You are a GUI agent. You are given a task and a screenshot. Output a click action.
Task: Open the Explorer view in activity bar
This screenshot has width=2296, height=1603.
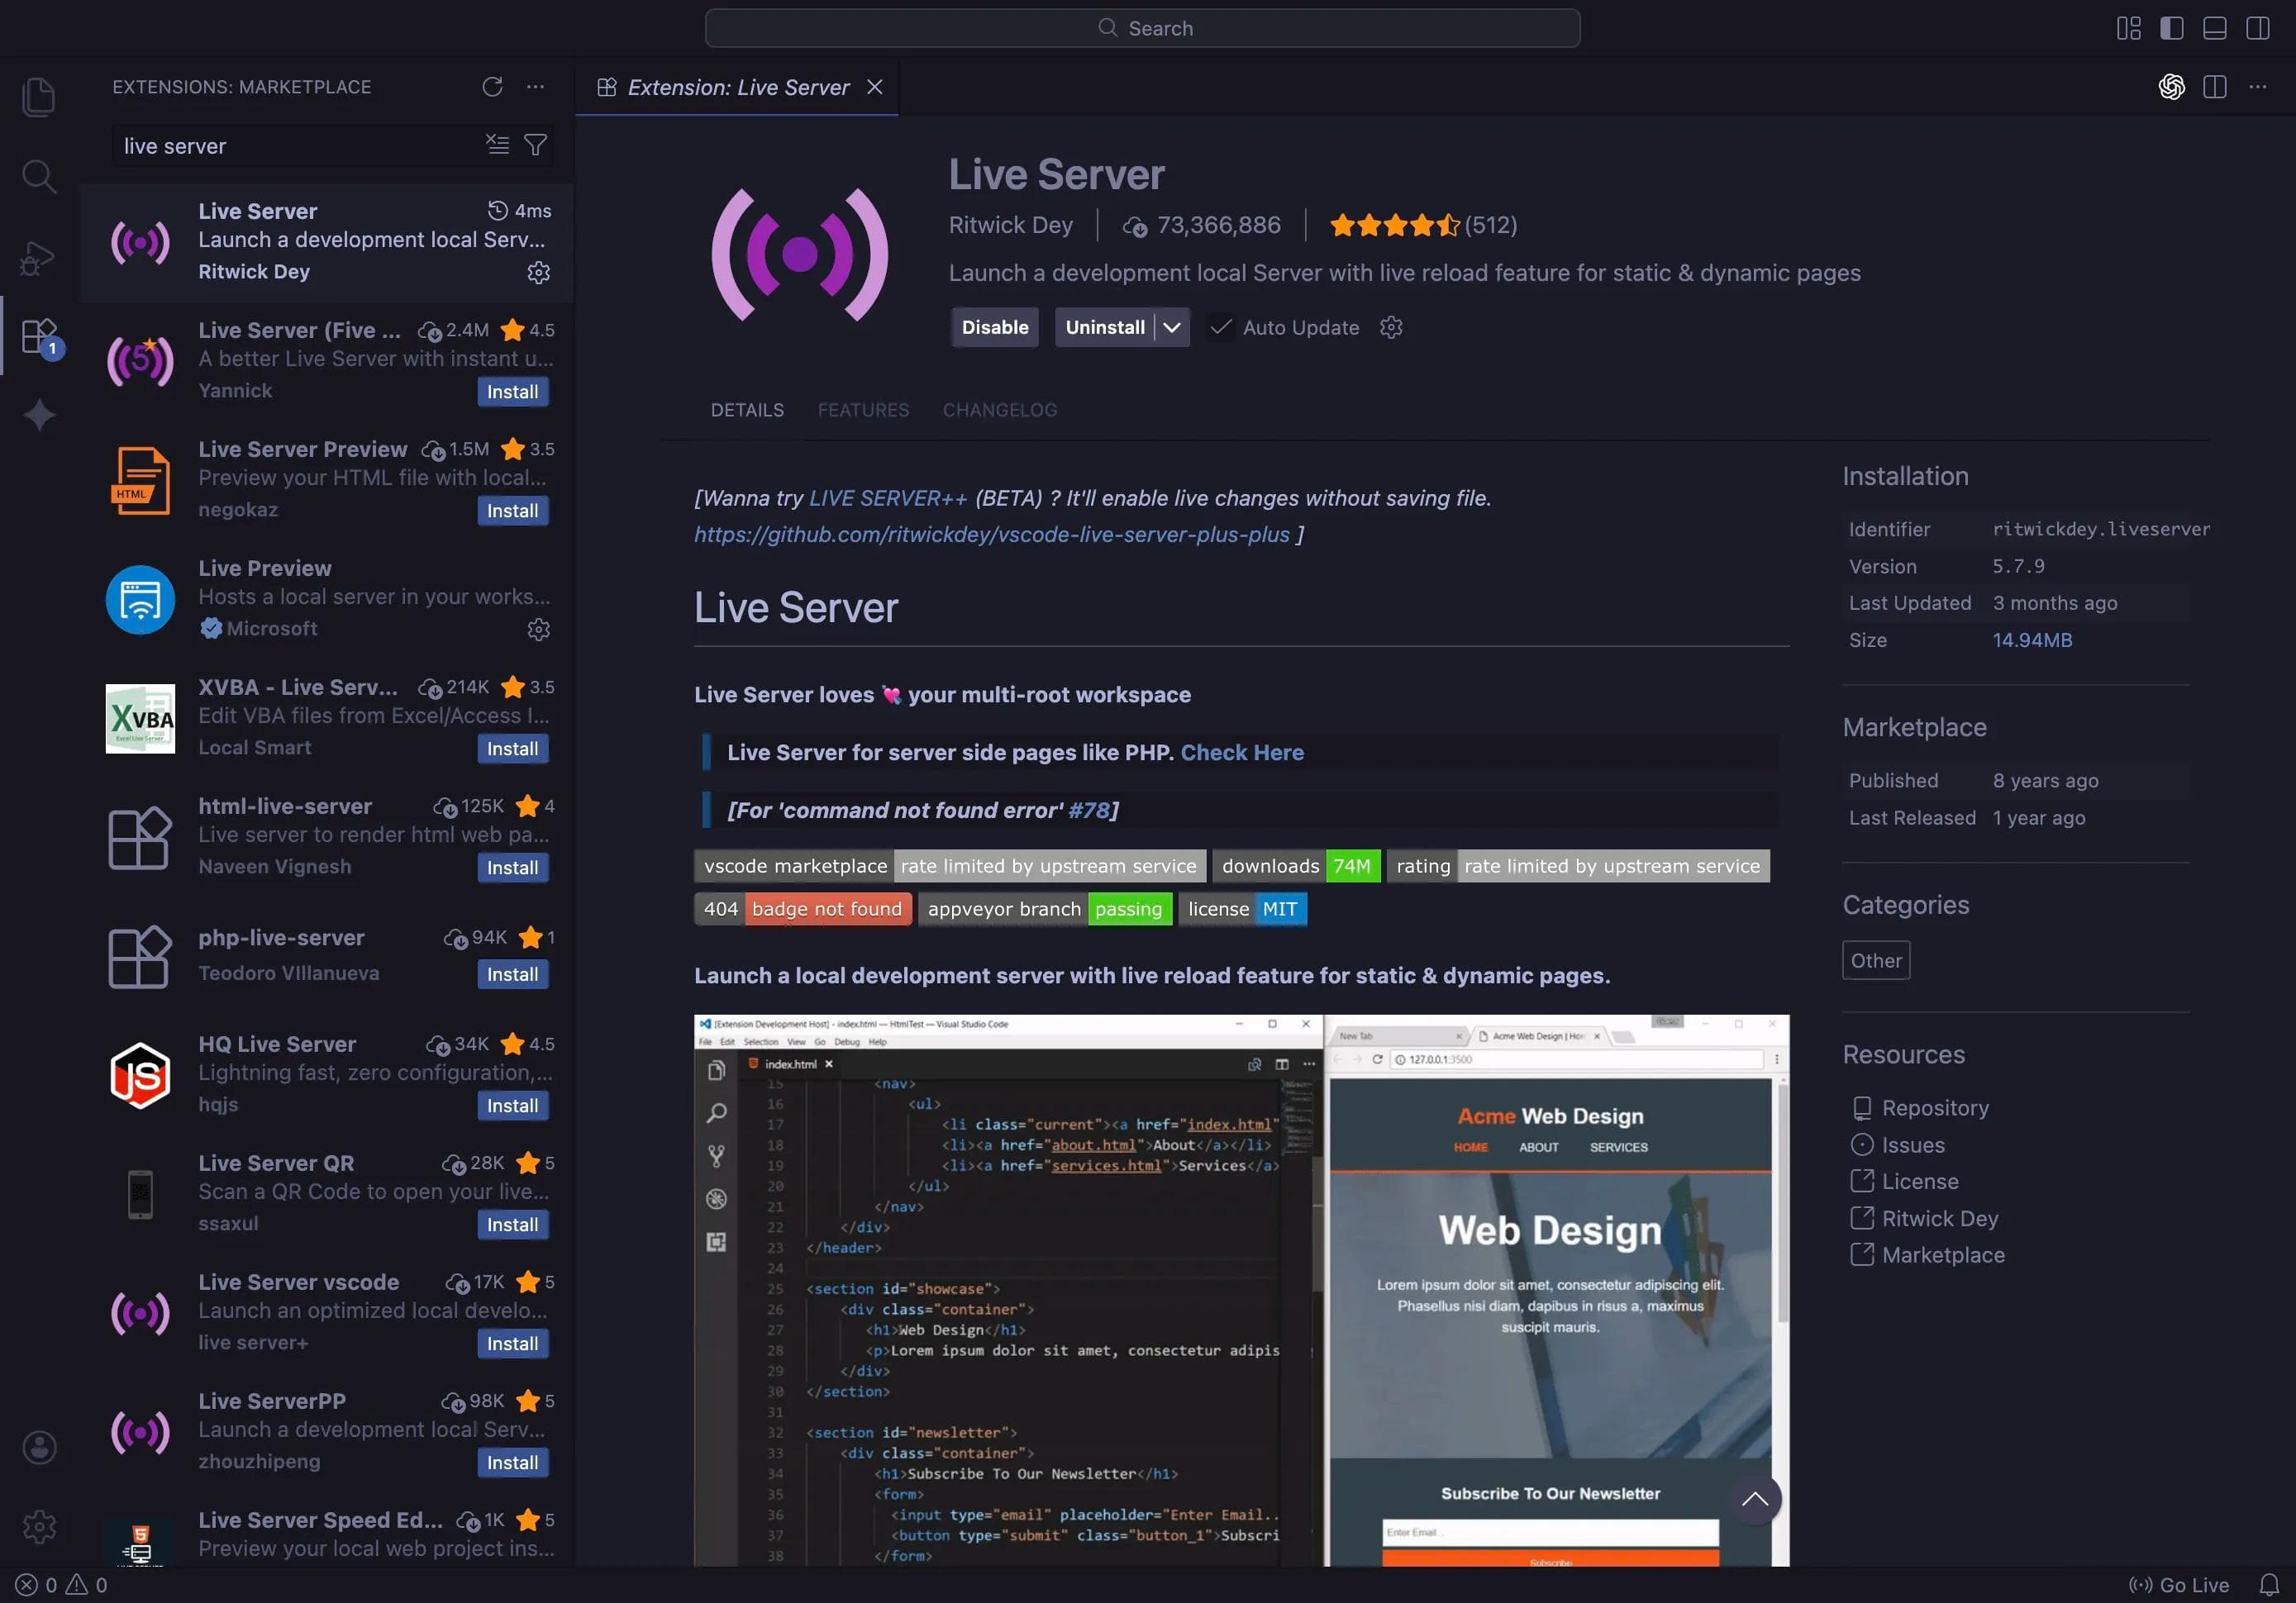click(38, 97)
